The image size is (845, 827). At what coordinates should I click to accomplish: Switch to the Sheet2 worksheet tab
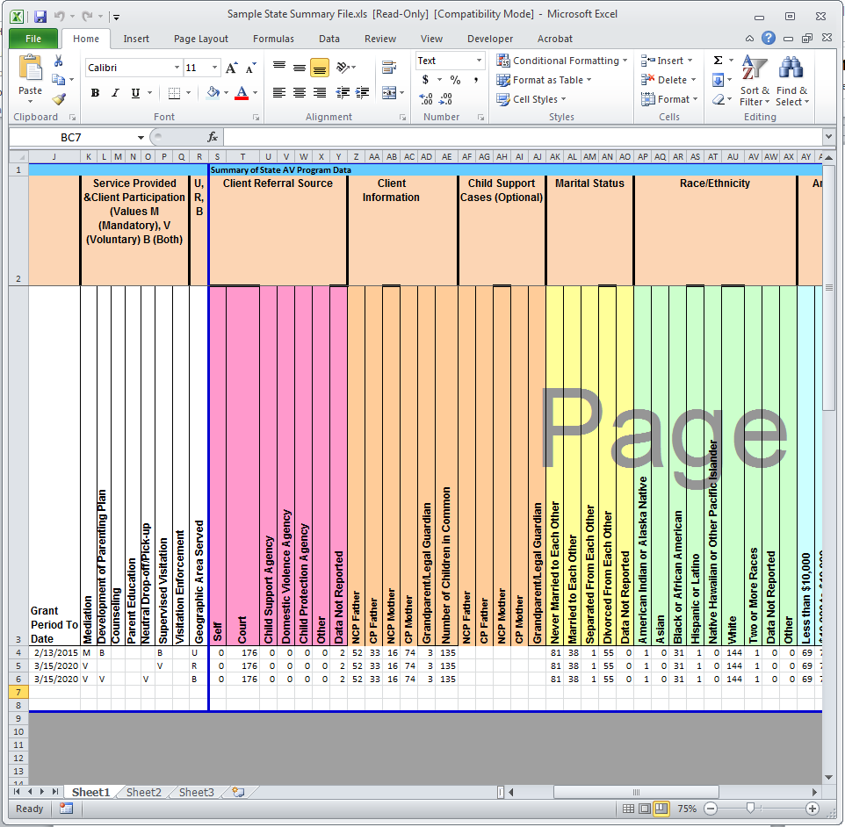point(144,792)
